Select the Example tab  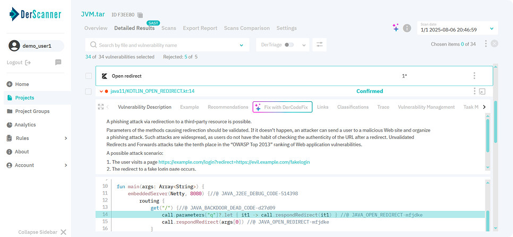tap(190, 107)
